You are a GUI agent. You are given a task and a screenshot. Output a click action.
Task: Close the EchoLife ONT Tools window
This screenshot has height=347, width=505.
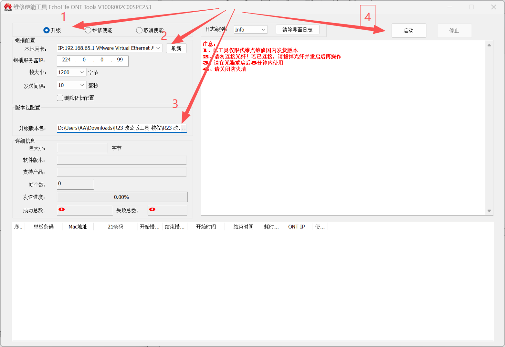493,7
